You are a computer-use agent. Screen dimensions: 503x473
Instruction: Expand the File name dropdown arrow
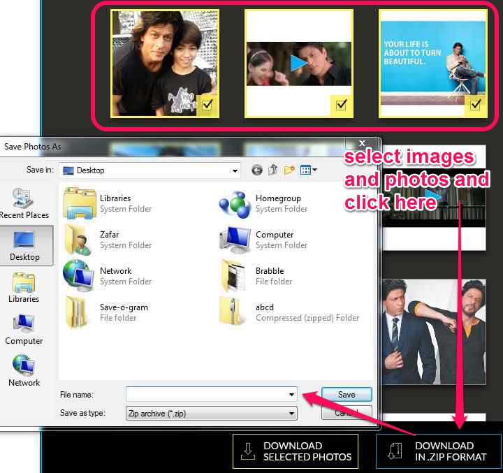point(291,394)
